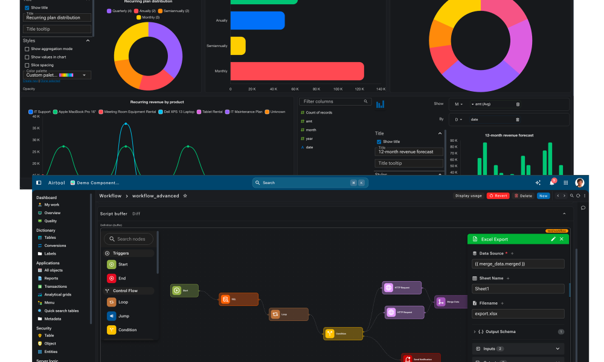Click the sidebar toggle icon beside Airtool

pyautogui.click(x=39, y=183)
